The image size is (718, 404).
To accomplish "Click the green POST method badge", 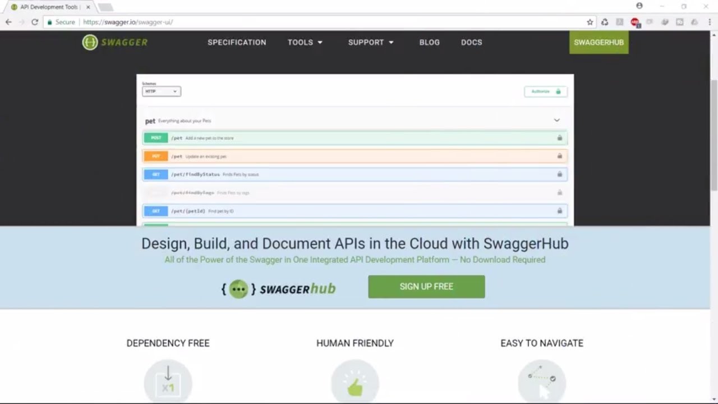I will click(156, 137).
